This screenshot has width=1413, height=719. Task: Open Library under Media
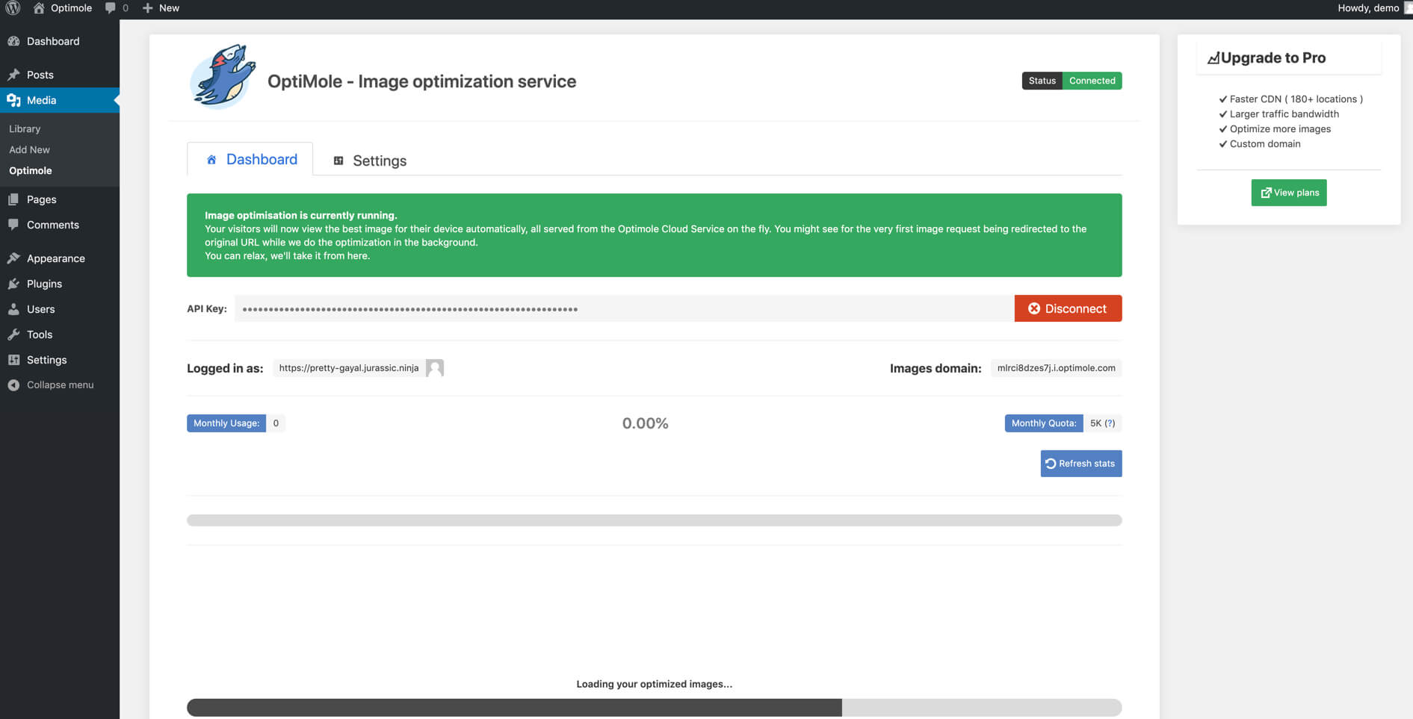point(25,128)
